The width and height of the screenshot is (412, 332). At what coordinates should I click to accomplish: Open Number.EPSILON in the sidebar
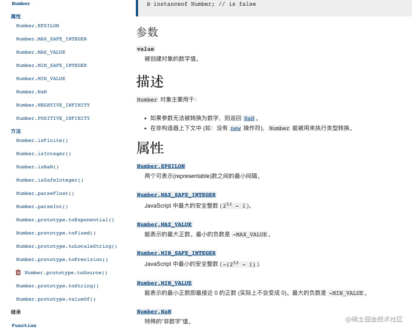38,26
